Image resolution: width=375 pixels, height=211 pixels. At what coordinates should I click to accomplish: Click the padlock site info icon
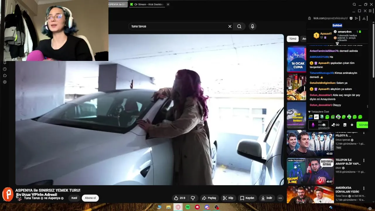click(309, 18)
